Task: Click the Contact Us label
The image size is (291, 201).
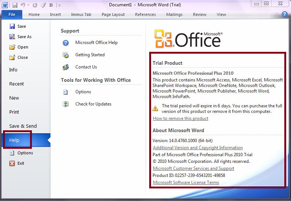Action: tap(86, 67)
